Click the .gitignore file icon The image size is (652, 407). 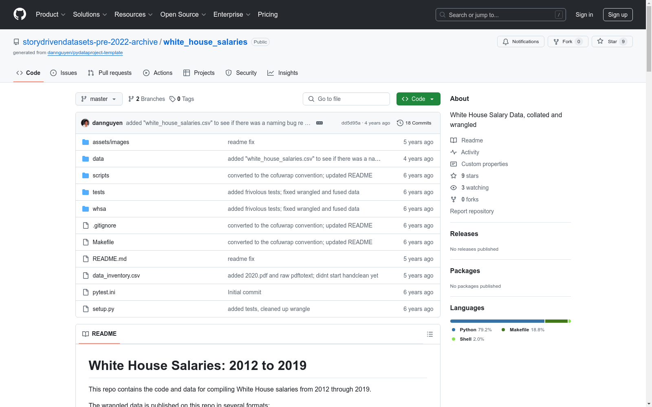[86, 225]
